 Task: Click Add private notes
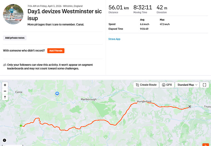[15, 38]
